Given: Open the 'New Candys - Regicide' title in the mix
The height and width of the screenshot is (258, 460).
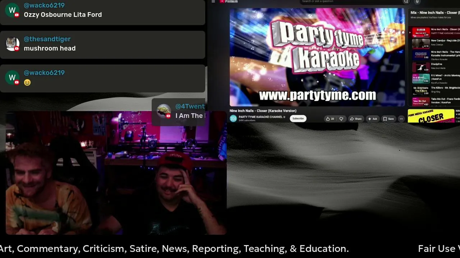Looking at the screenshot, I should coord(445,40).
